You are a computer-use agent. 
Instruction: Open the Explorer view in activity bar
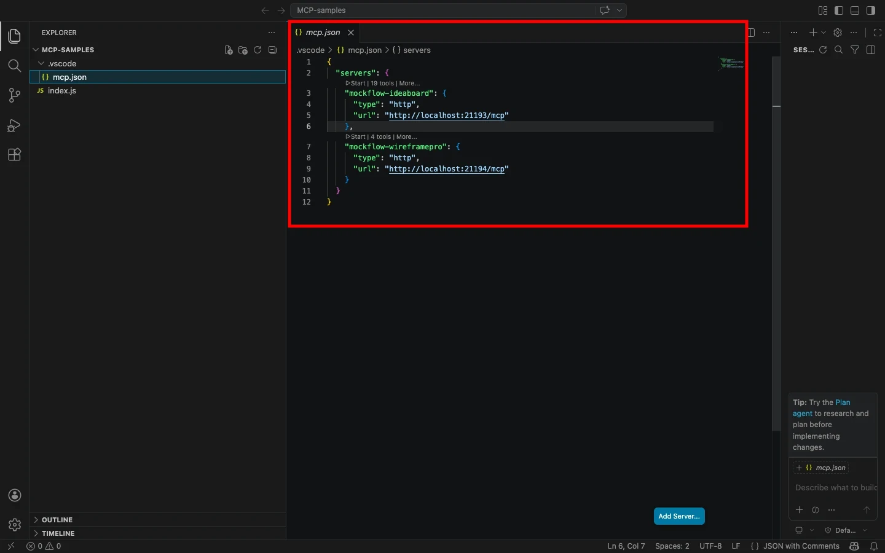14,36
